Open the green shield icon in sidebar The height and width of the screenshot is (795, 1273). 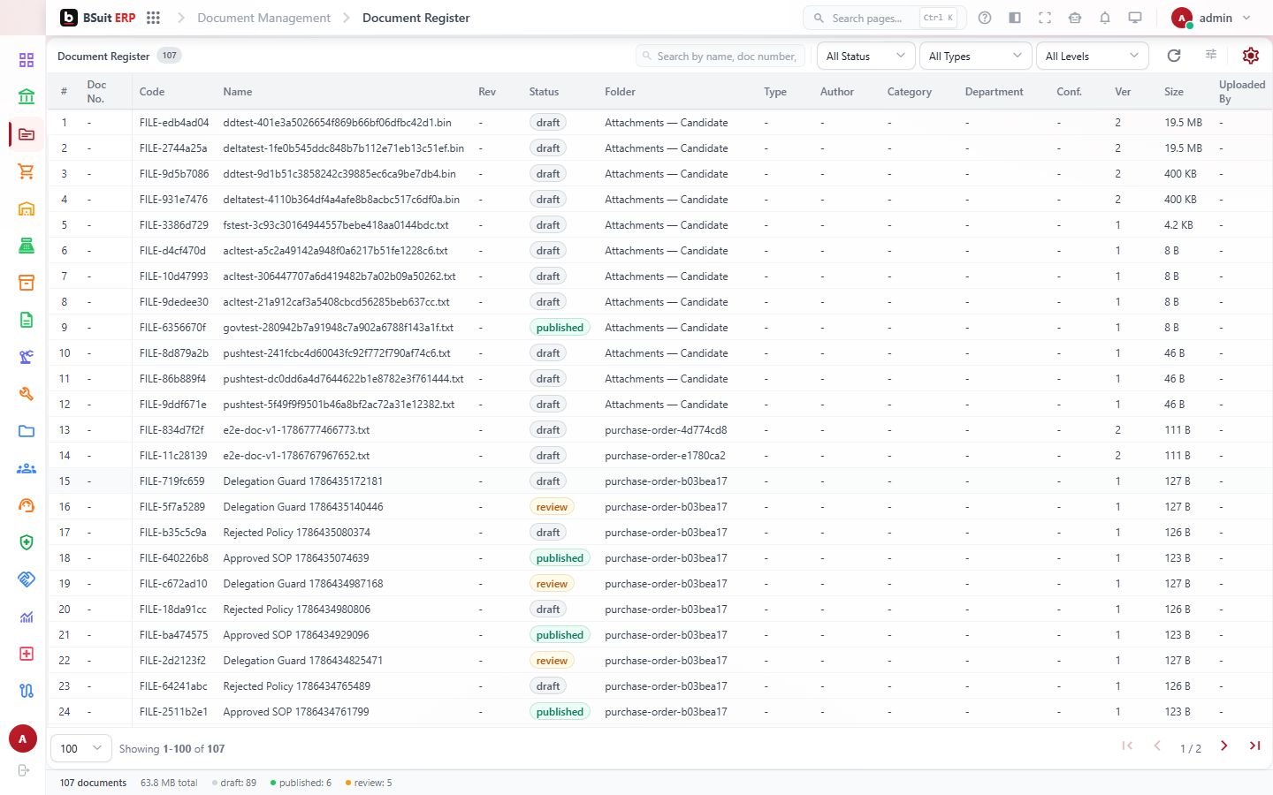click(27, 542)
